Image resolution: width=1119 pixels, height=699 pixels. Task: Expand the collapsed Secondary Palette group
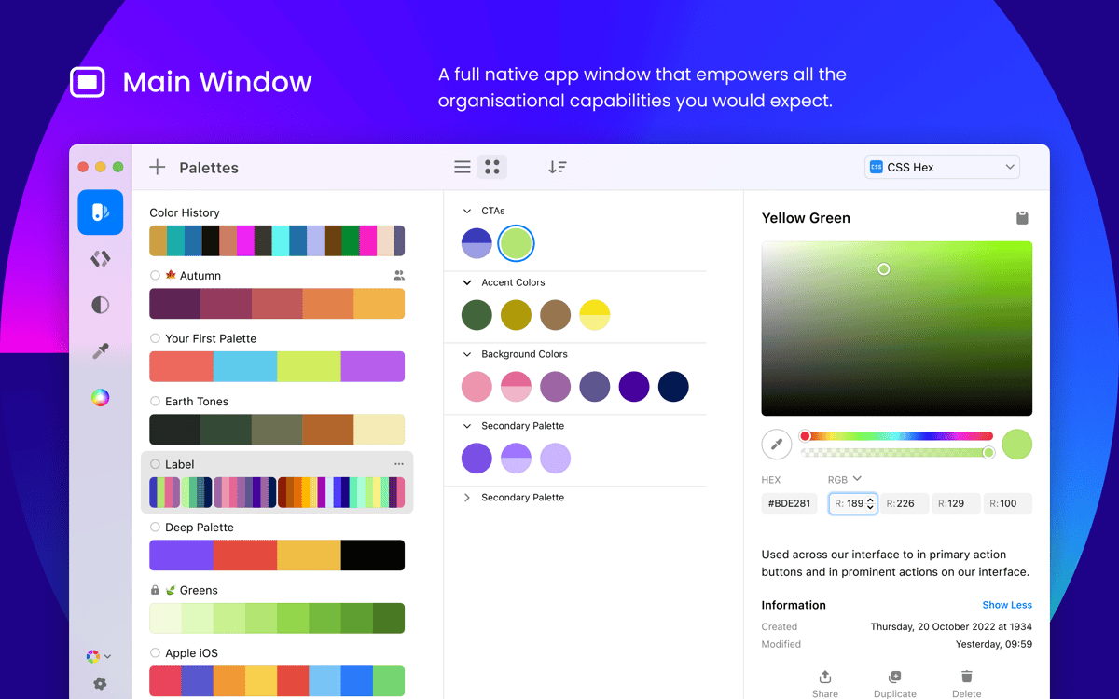(x=468, y=498)
